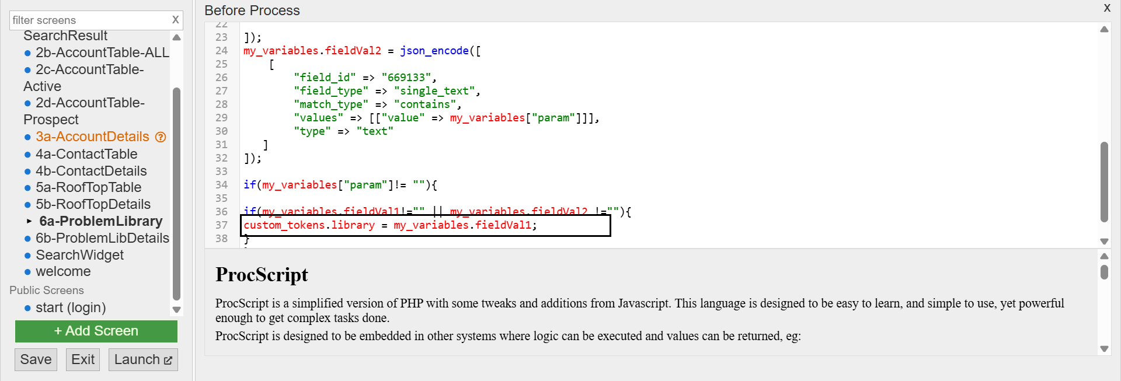The image size is (1121, 381).
Task: Click the filter screens input field
Action: [x=88, y=20]
